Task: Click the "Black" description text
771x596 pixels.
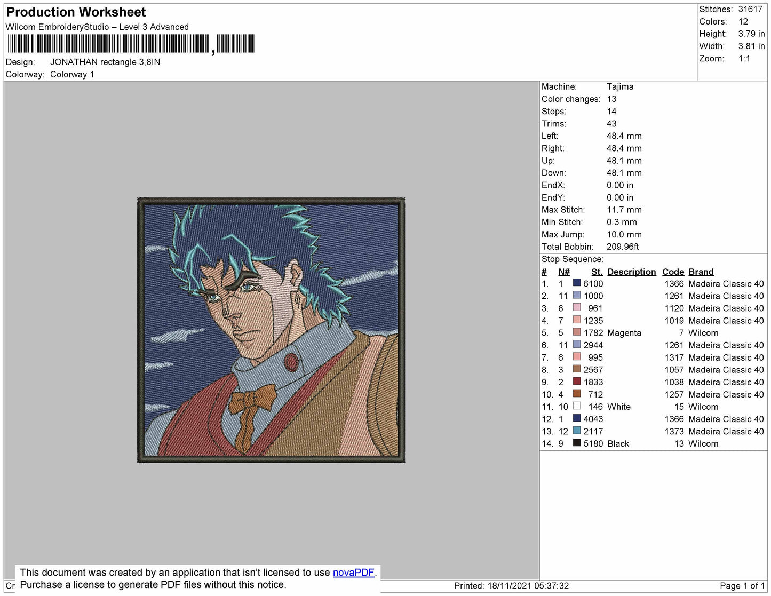Action: tap(618, 444)
